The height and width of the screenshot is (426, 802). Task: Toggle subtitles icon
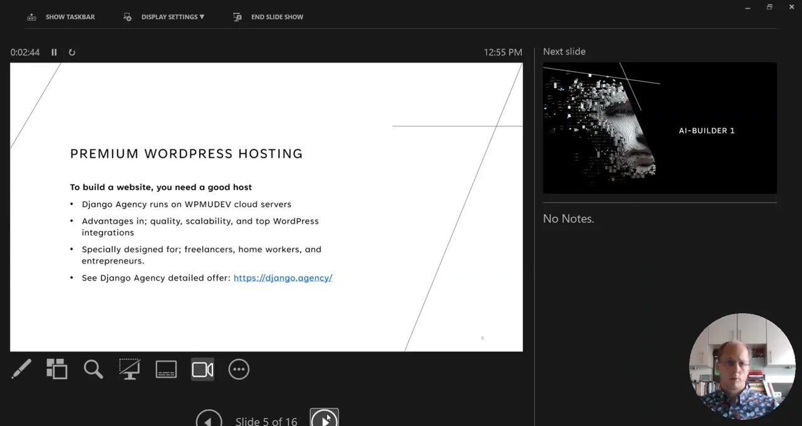166,369
